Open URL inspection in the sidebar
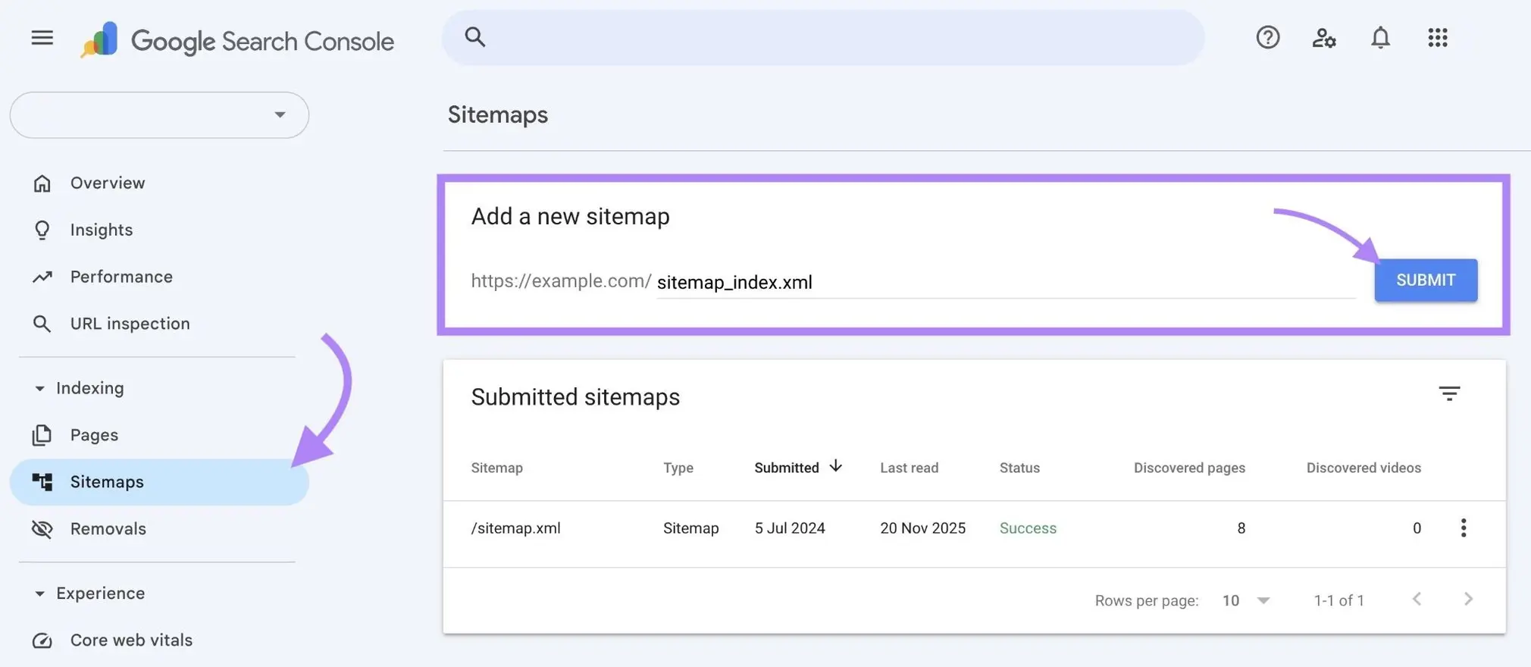 tap(159, 324)
